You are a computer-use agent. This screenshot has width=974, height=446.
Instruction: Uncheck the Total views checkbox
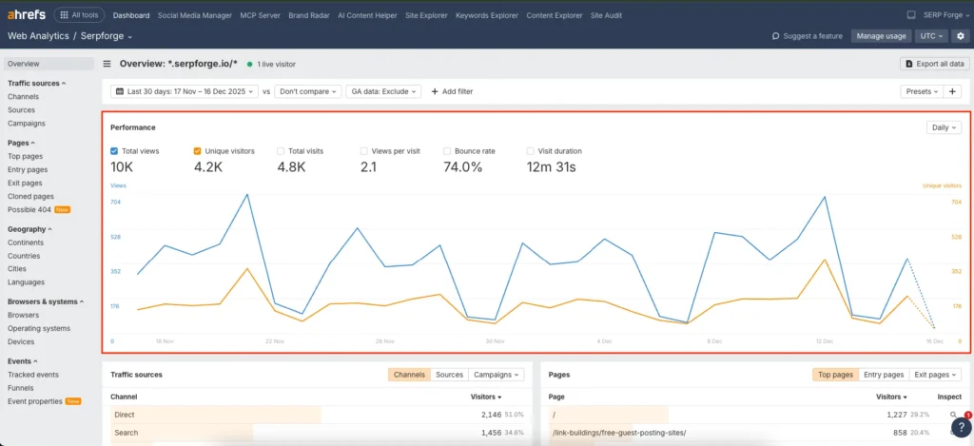pyautogui.click(x=115, y=150)
